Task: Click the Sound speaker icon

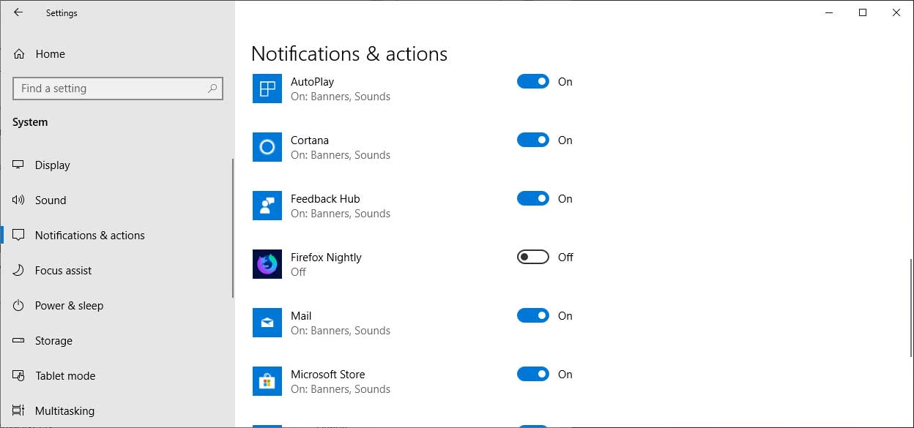Action: pos(19,200)
